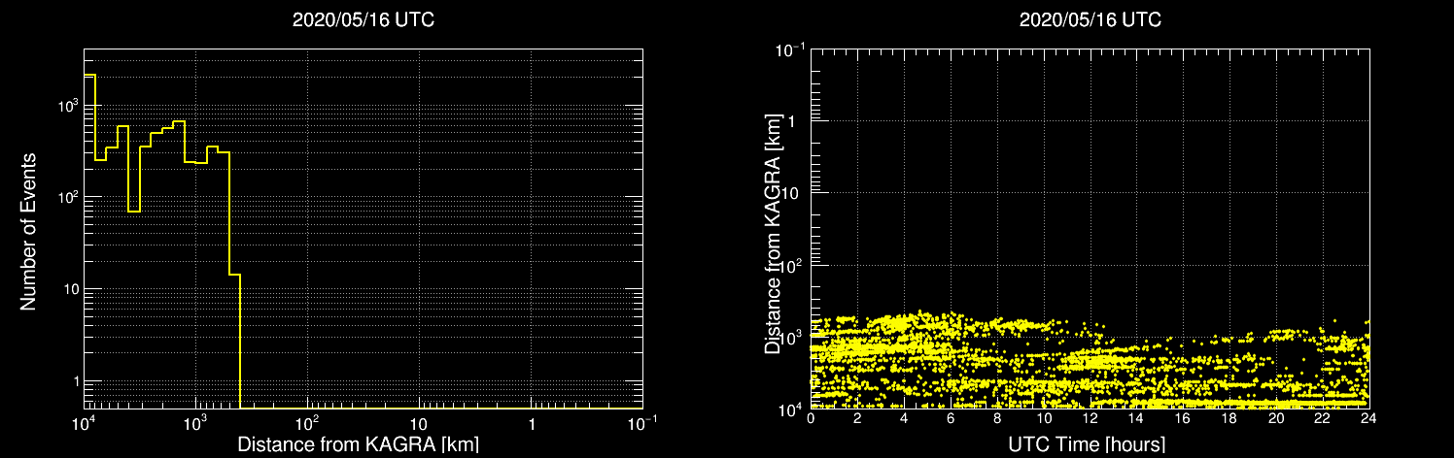Select the scatter plot title 2020/05/16 UTC
Viewport: 1454px width, 458px height.
pos(1090,20)
